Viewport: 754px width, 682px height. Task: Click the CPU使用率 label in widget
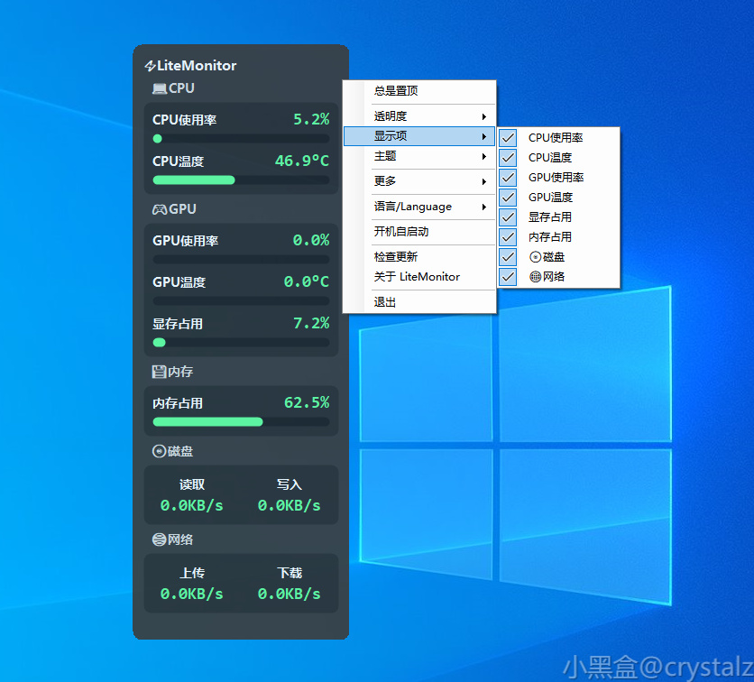point(184,120)
